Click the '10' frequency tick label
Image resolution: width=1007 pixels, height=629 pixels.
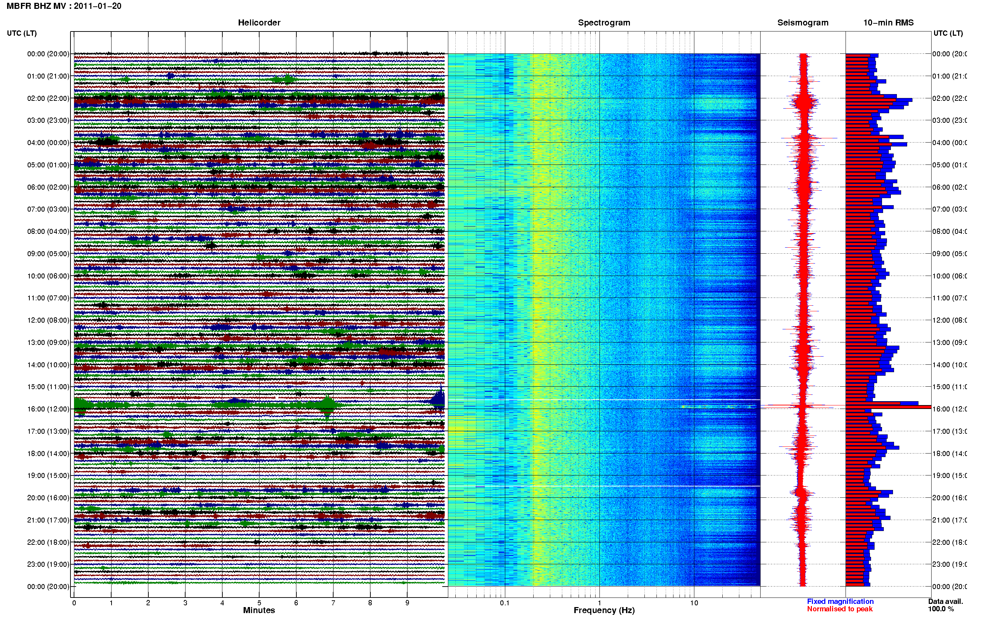[x=694, y=602]
